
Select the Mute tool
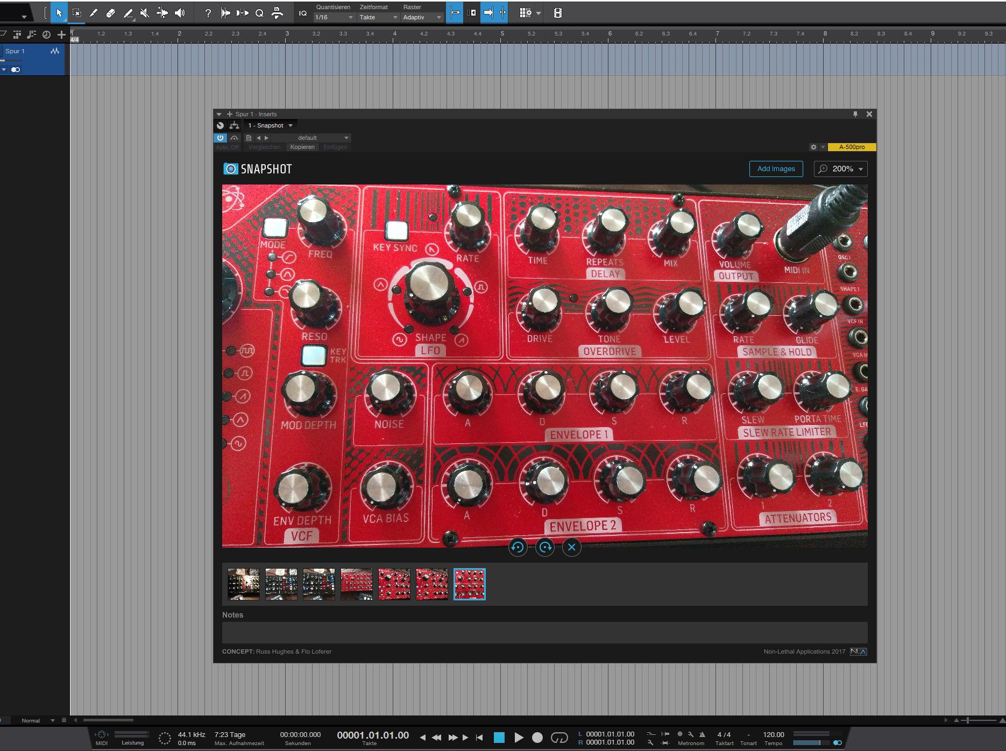pos(145,13)
